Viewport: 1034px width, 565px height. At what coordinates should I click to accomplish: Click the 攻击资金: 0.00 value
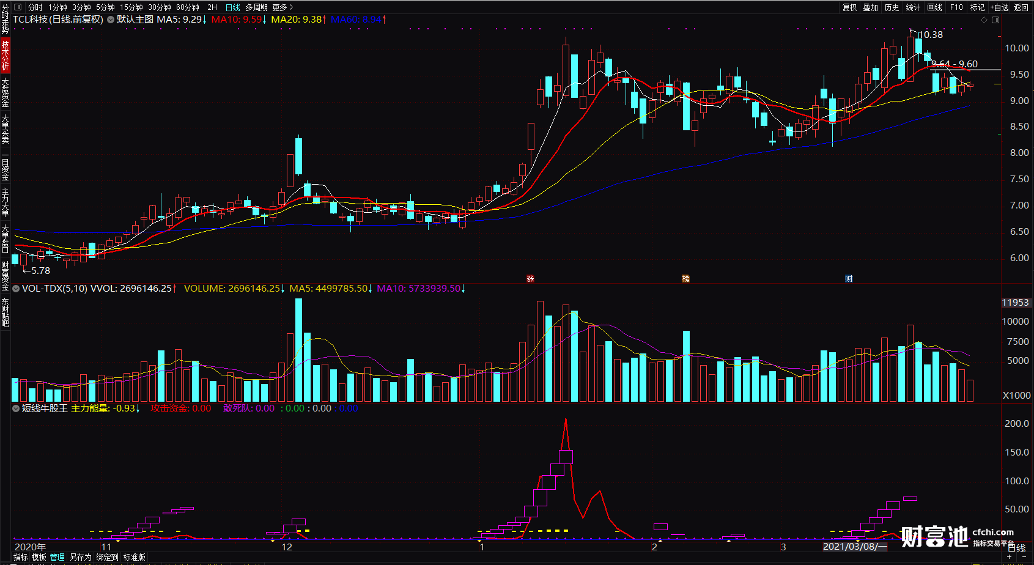(181, 408)
